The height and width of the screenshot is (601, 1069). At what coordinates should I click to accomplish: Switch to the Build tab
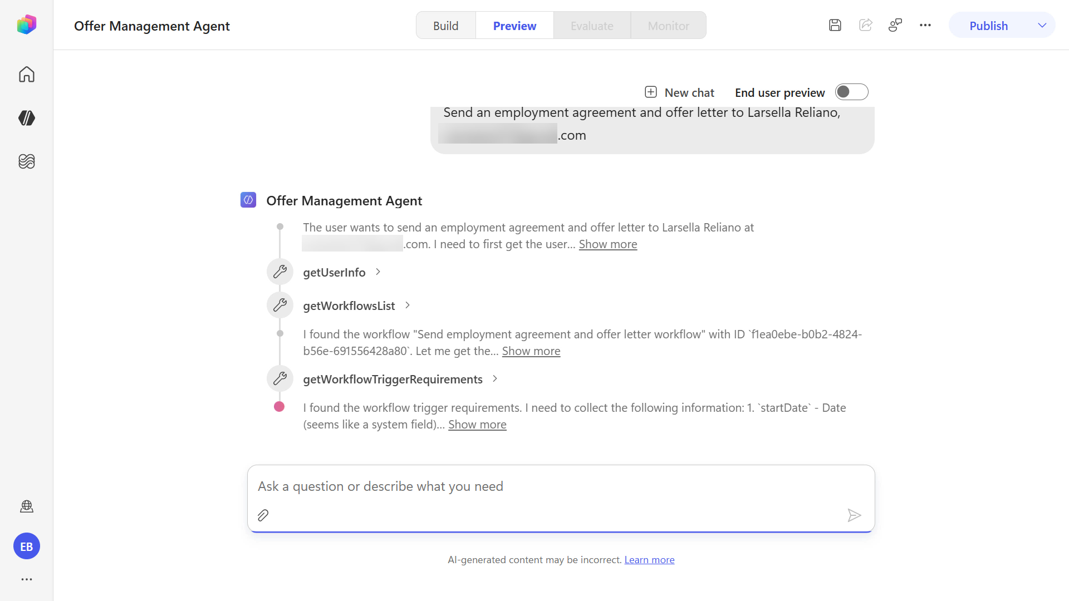pos(446,26)
